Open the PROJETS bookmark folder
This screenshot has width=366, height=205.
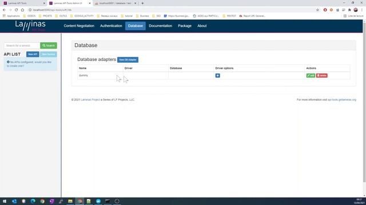click(x=45, y=16)
